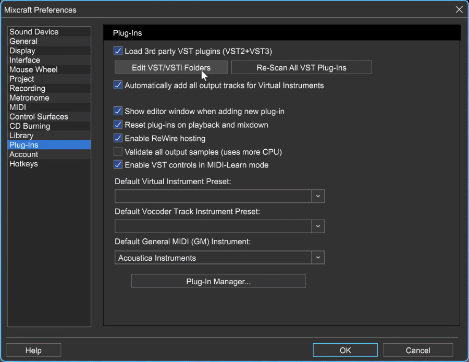Select General preferences category
This screenshot has width=469, height=362.
click(x=49, y=41)
